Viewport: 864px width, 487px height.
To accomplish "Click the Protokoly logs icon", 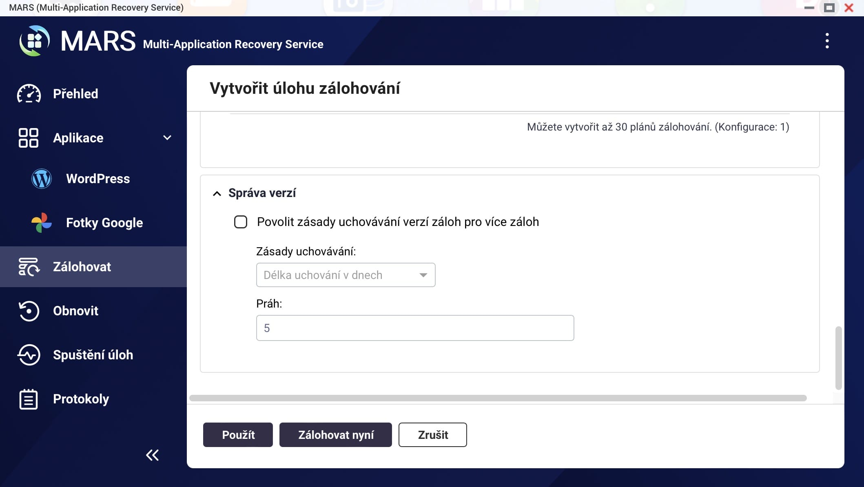I will click(29, 399).
